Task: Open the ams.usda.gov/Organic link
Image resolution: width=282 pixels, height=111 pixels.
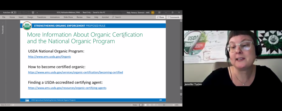Action: click(x=50, y=56)
